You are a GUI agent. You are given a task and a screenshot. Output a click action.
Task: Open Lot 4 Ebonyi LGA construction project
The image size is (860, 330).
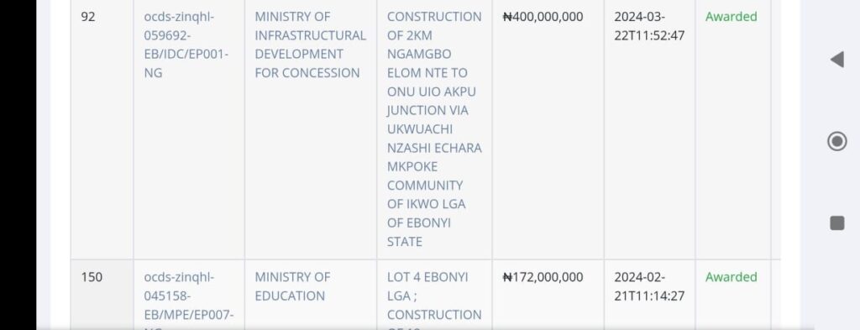coord(434,299)
